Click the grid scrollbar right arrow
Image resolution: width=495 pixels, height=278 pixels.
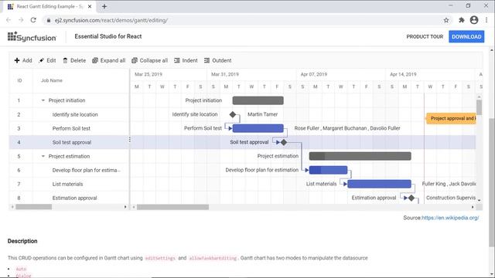[x=125, y=207]
